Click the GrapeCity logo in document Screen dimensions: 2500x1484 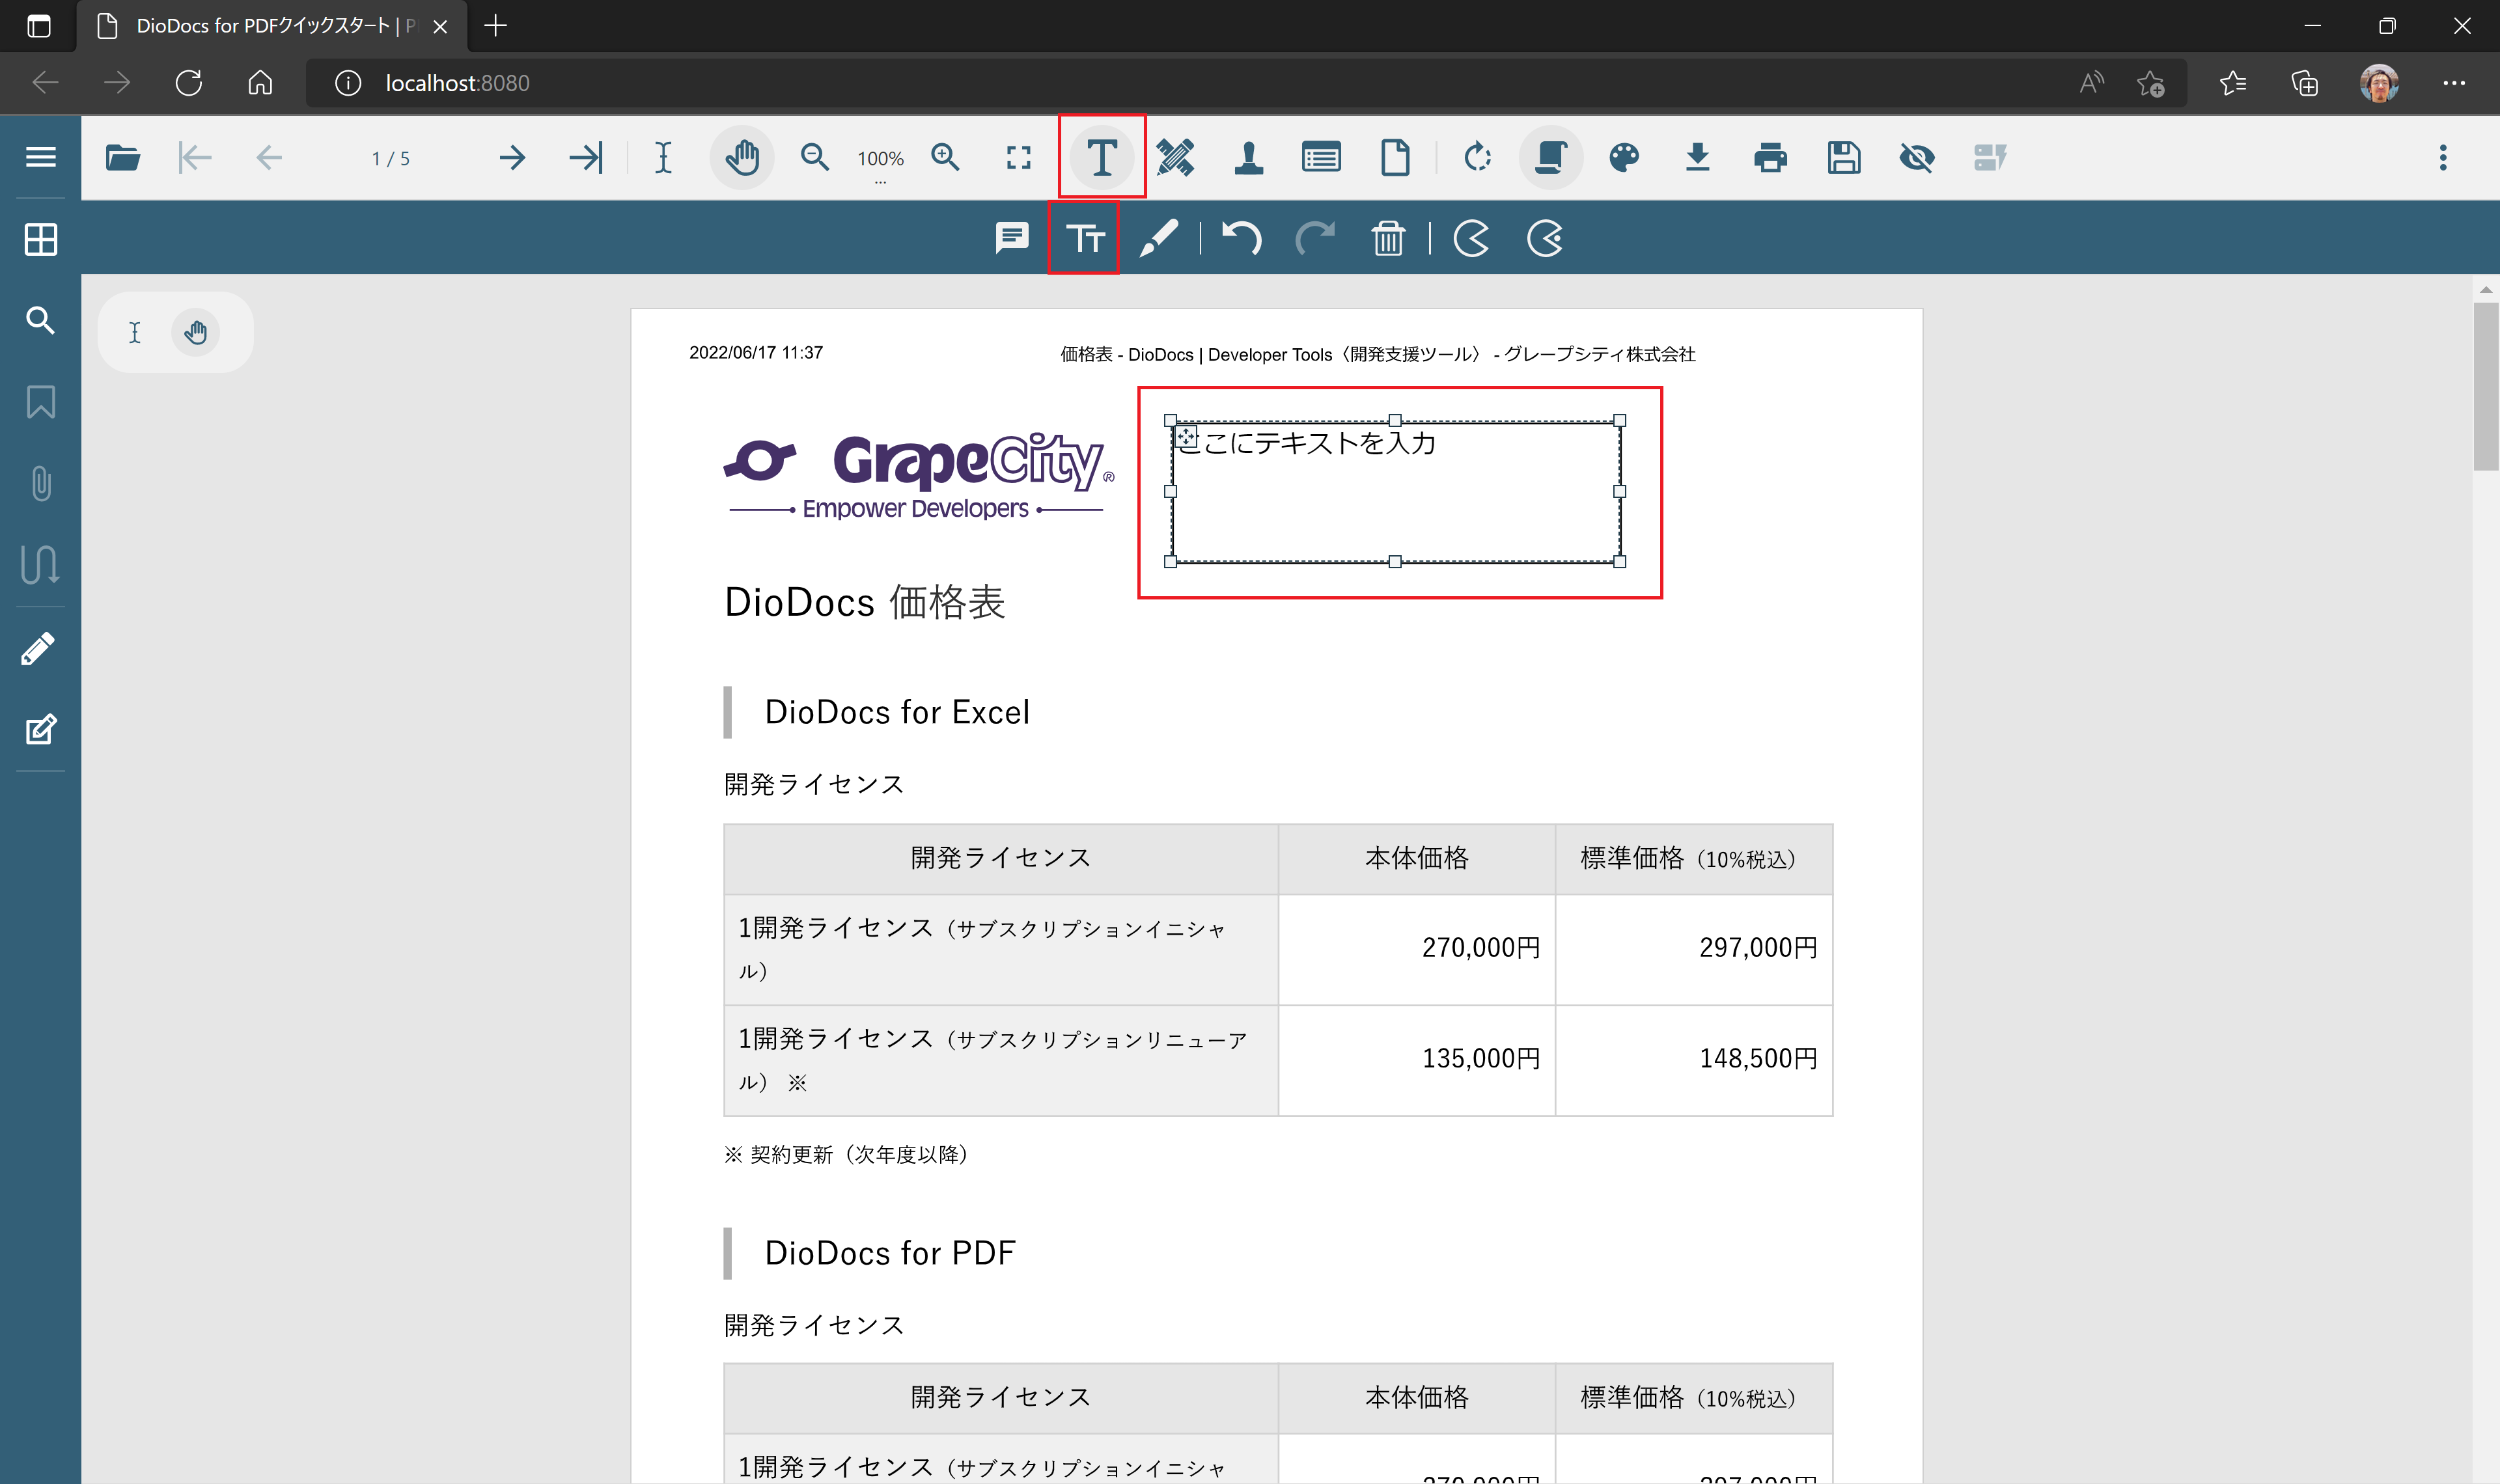click(x=918, y=476)
